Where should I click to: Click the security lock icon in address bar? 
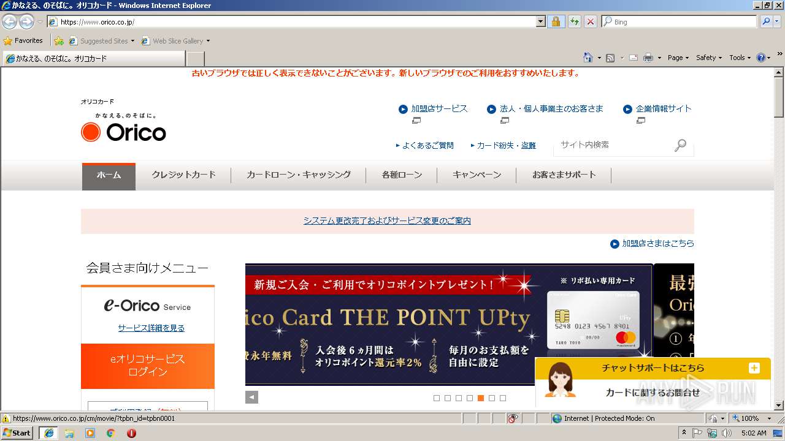click(556, 21)
